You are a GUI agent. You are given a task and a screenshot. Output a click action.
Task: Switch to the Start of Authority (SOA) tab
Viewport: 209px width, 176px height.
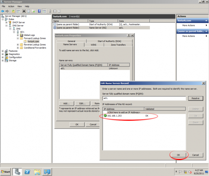coord(110,41)
